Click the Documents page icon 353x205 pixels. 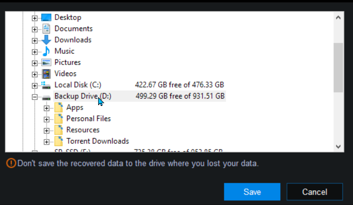click(x=46, y=29)
